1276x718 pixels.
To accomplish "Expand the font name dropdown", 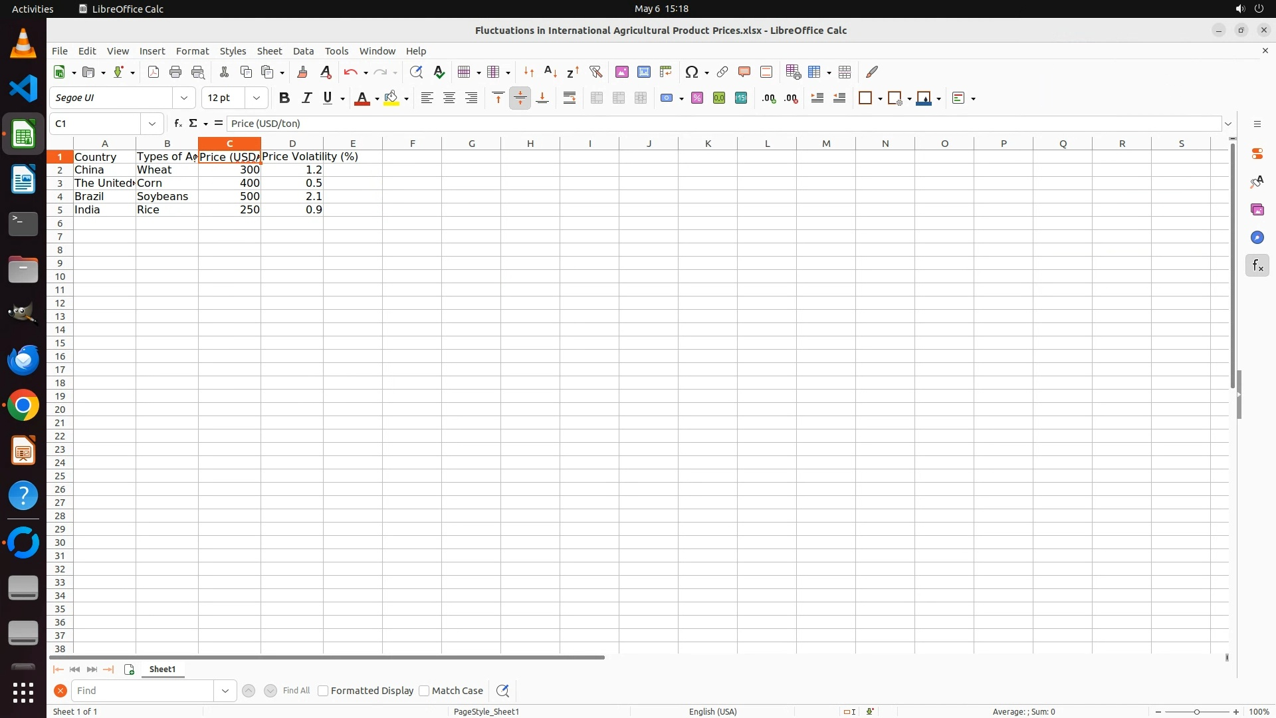I will point(184,98).
